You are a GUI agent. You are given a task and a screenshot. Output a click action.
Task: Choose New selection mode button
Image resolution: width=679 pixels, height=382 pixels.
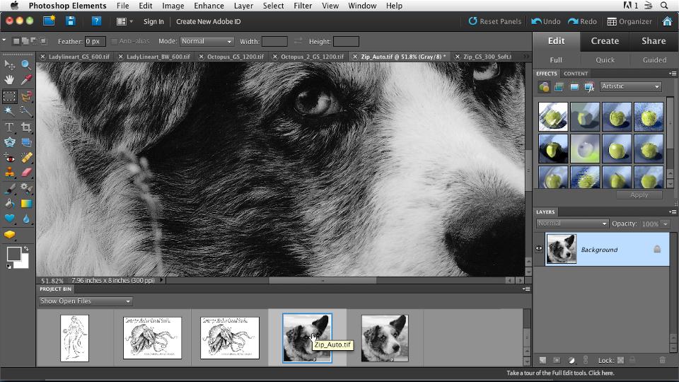(16, 41)
